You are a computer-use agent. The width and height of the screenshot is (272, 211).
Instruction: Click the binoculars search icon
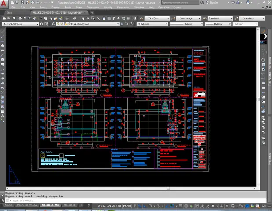point(202,3)
